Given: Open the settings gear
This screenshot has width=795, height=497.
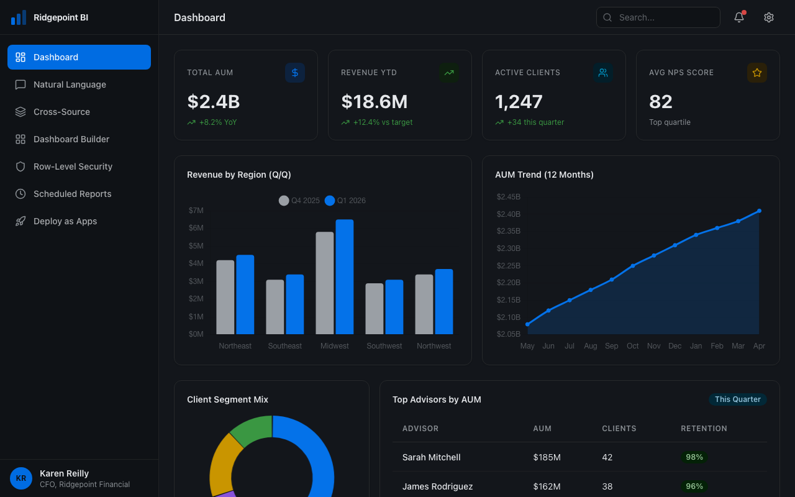Looking at the screenshot, I should (x=768, y=17).
